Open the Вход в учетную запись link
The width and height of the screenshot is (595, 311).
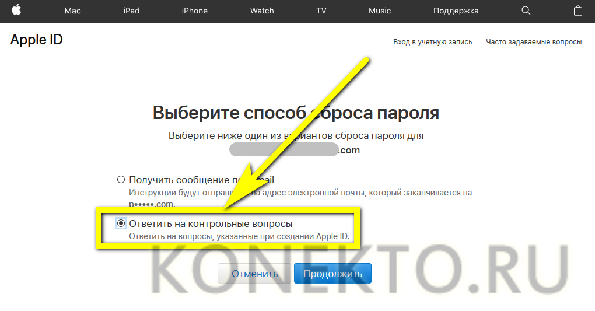[x=432, y=42]
